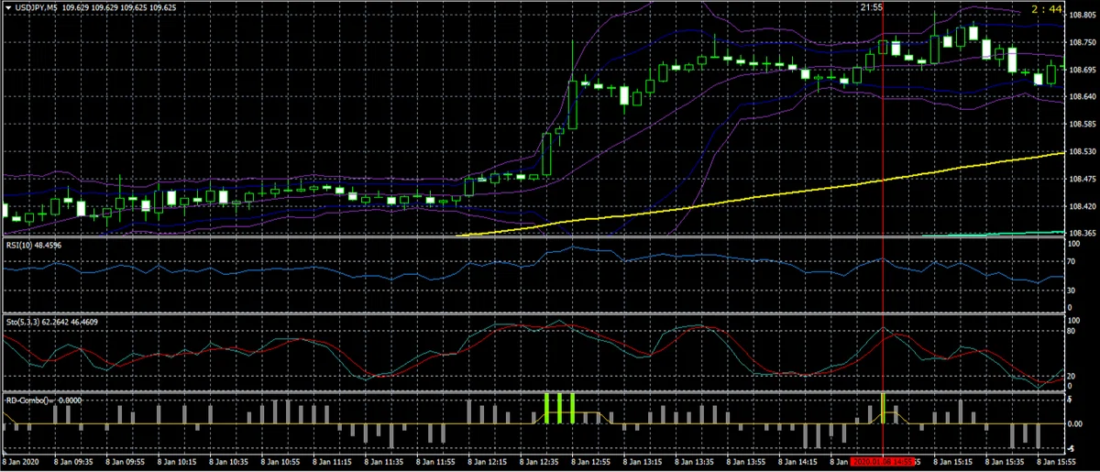Screen dimensions: 1100x472
Task: Click the 21:55 clock label at top
Action: tap(871, 7)
